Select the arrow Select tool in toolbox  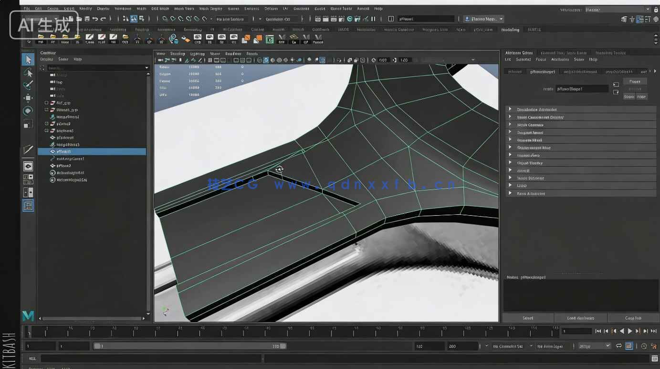[x=28, y=60]
